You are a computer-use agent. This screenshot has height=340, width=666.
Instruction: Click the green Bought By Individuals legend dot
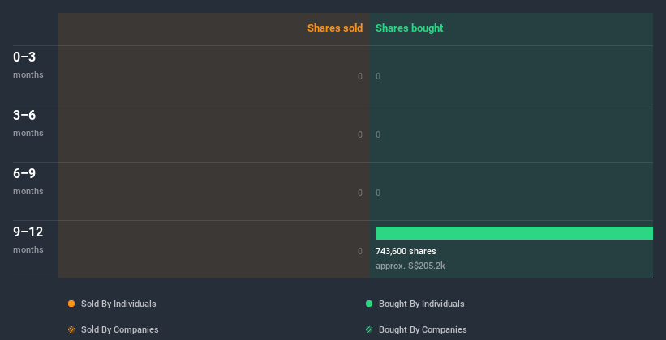pos(369,304)
